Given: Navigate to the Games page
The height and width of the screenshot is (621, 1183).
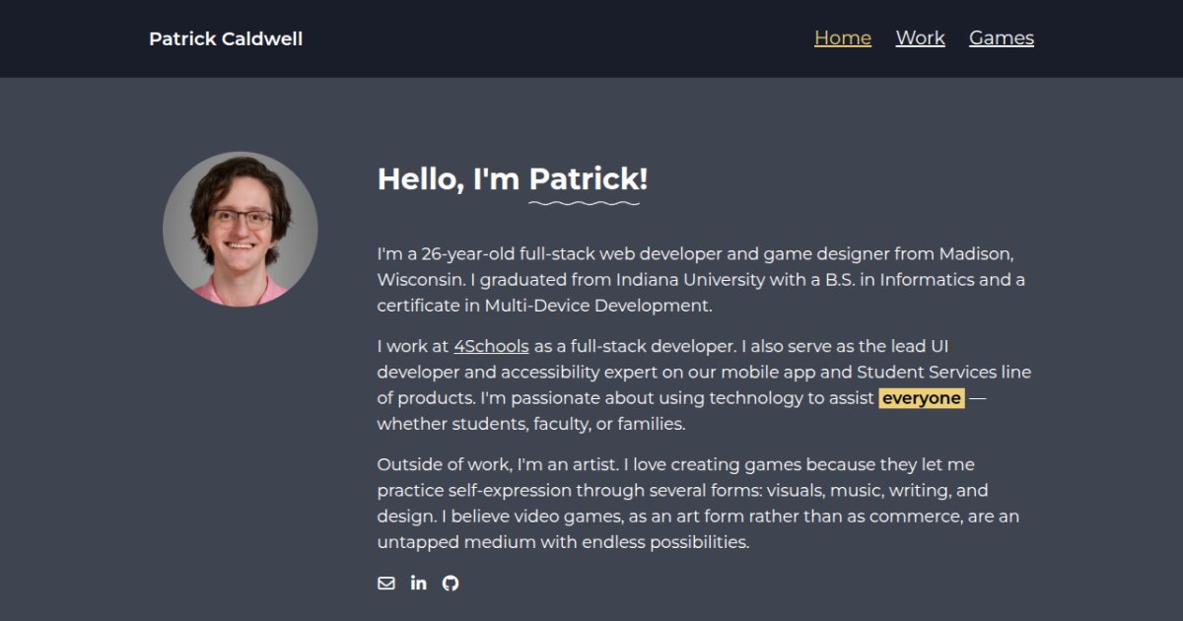Looking at the screenshot, I should click(1001, 38).
